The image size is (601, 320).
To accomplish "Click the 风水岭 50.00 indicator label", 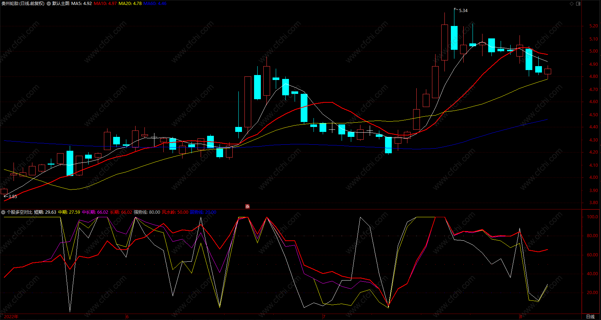I will click(x=175, y=212).
